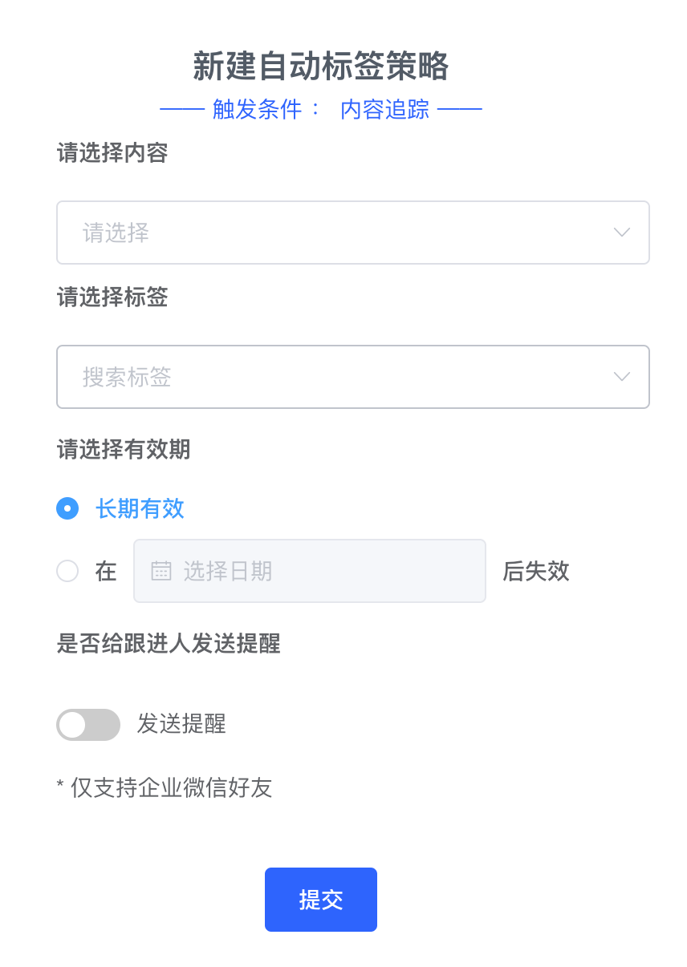Image resolution: width=687 pixels, height=967 pixels.
Task: Click the 新建自动标签策略 title
Action: [321, 66]
